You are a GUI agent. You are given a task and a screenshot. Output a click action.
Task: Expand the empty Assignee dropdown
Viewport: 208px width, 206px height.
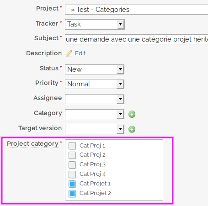[95, 99]
